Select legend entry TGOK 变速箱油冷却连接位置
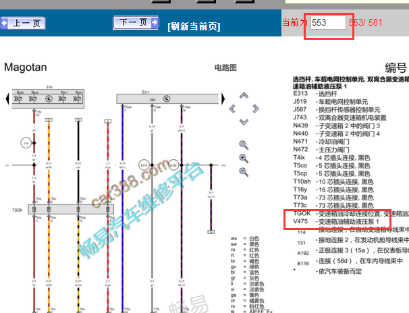Viewport: 409px width, 313px height. point(351,214)
